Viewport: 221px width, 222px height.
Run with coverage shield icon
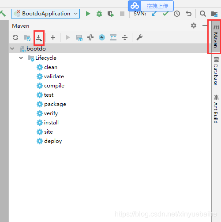tap(111, 14)
